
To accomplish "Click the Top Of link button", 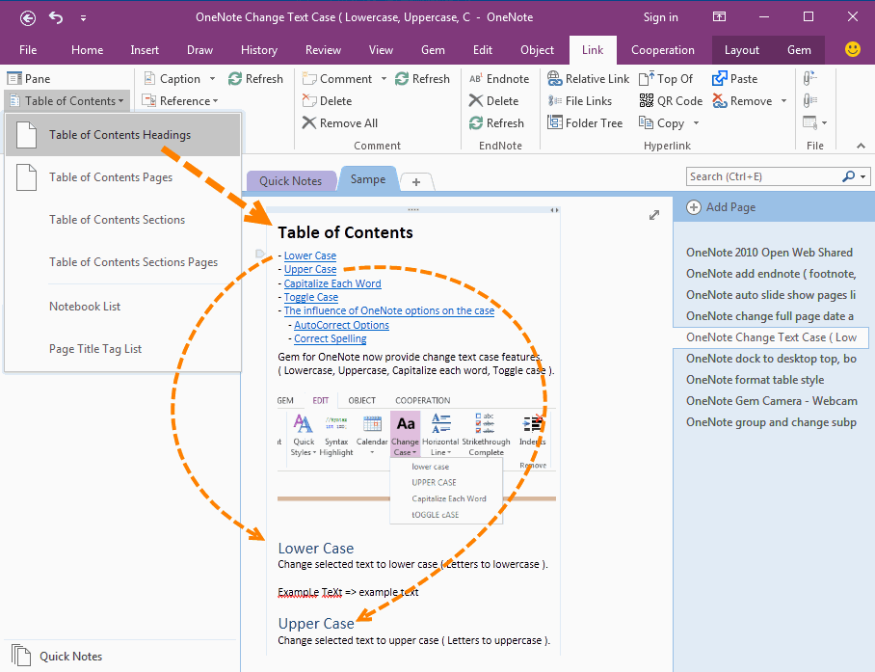I will click(x=666, y=79).
